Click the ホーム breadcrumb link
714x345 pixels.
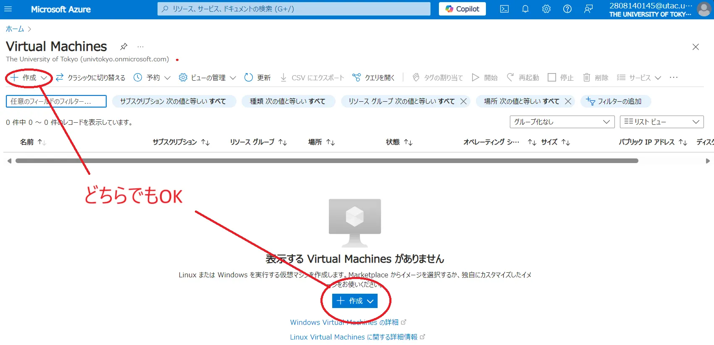click(x=15, y=29)
